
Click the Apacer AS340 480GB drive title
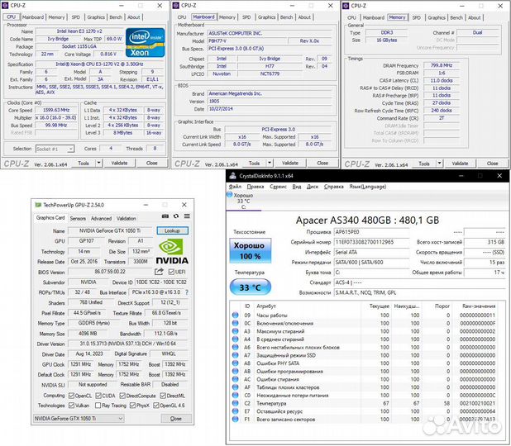(x=367, y=221)
